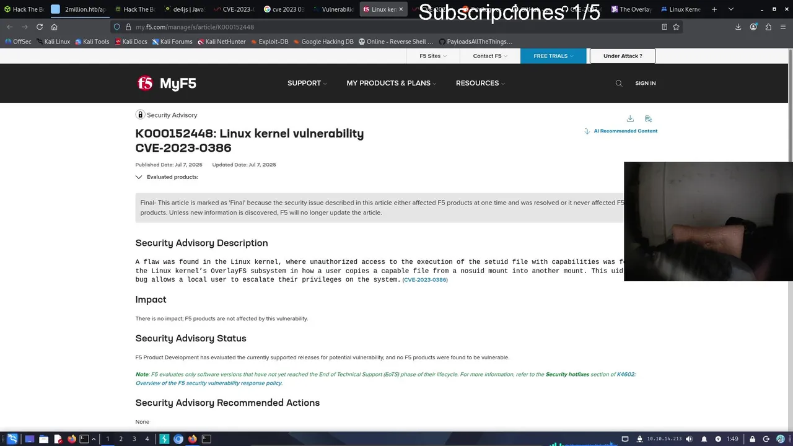The width and height of the screenshot is (793, 446).
Task: Switch to workspace 3
Action: click(x=134, y=439)
